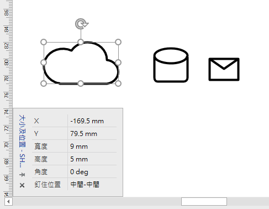Click the top-right resize handle of cloud
This screenshot has height=209, width=269.
pyautogui.click(x=118, y=42)
